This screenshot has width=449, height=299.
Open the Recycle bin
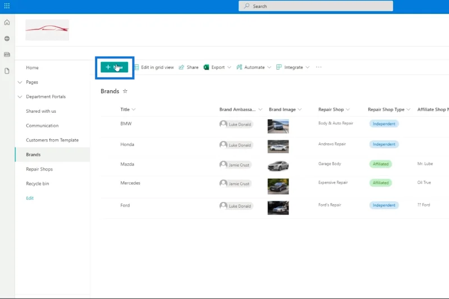point(38,183)
